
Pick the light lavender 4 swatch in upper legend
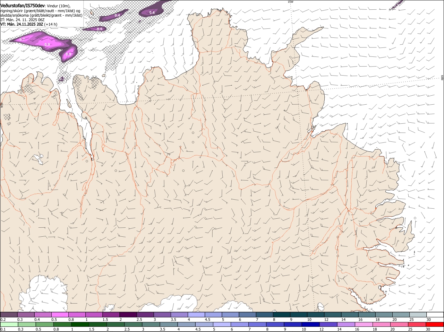click(x=196, y=314)
